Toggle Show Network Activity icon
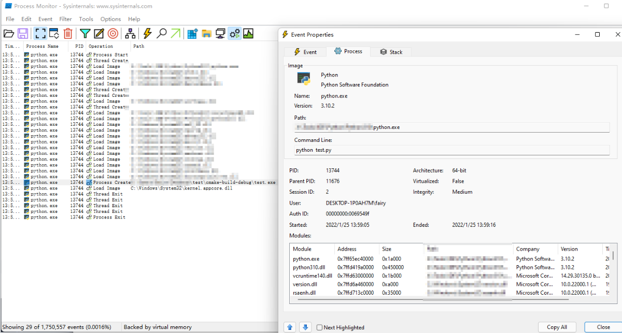The width and height of the screenshot is (622, 333). pyautogui.click(x=220, y=34)
